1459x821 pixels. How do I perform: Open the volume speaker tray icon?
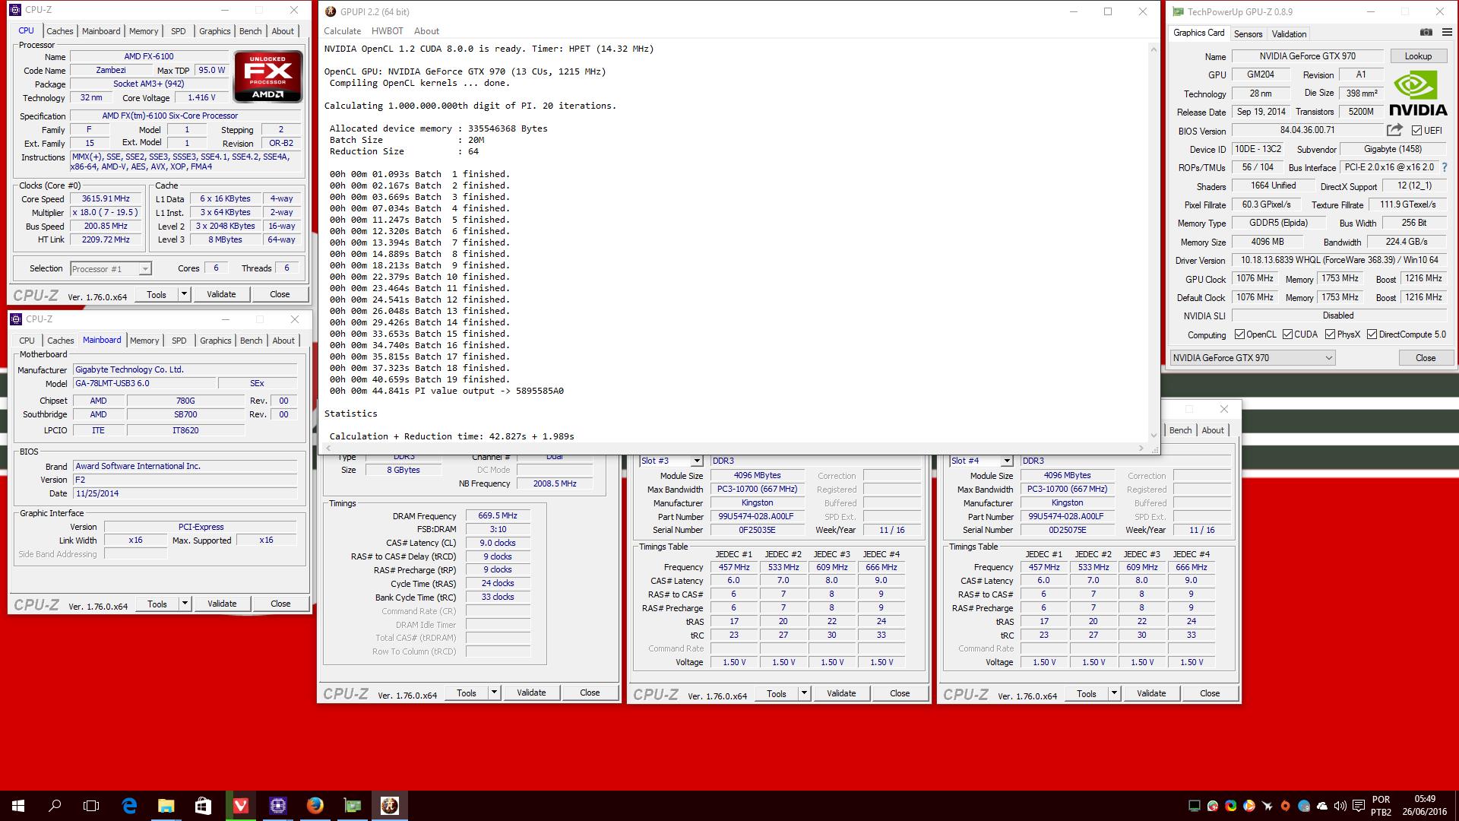(1340, 806)
